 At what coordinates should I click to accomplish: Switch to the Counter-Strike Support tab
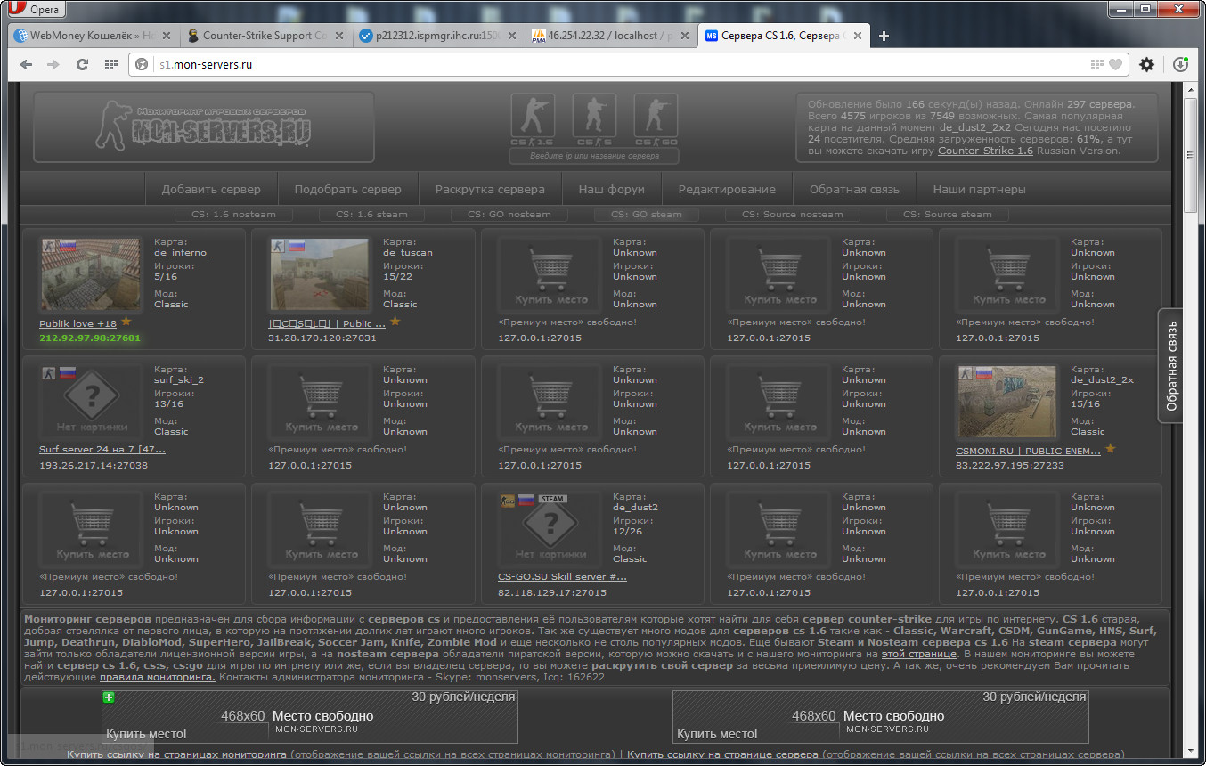tap(258, 36)
